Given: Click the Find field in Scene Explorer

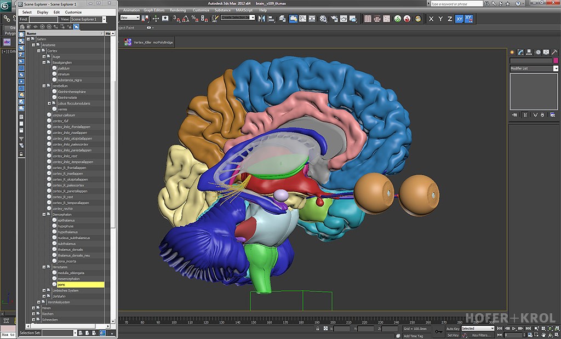Looking at the screenshot, I should click(43, 19).
